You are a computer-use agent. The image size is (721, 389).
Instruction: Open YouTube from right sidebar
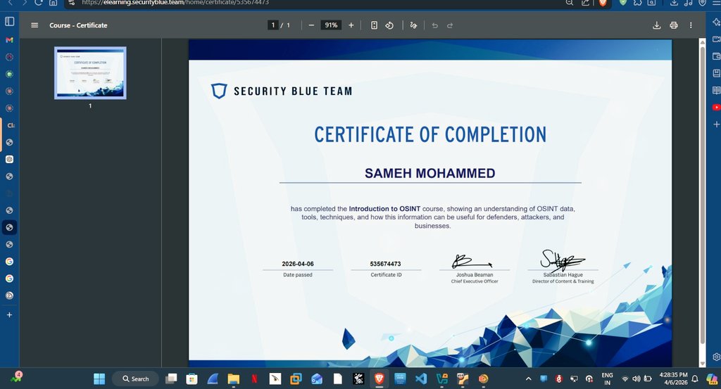click(x=716, y=107)
